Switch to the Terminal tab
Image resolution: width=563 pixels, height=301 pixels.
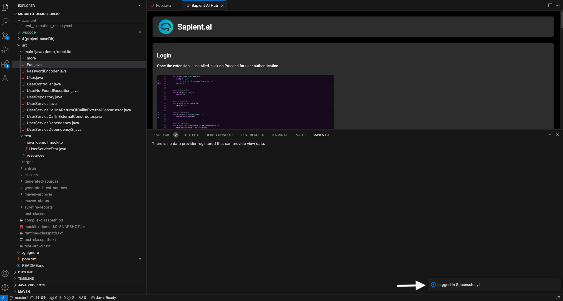[279, 135]
